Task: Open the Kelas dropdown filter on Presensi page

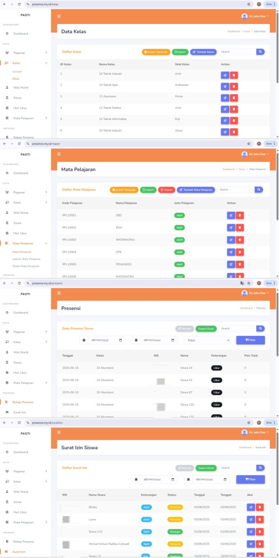Action: [x=207, y=340]
